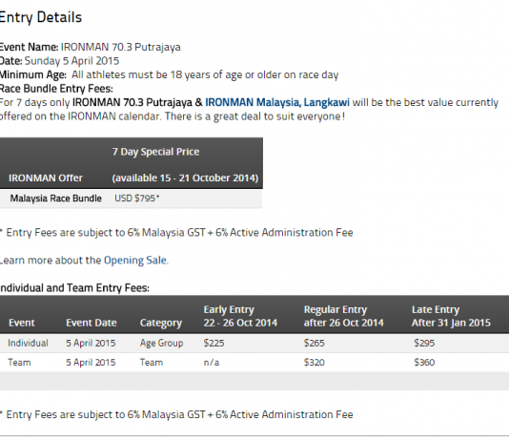Viewport: 509px width, 441px height.
Task: Click the Event Date column header
Action: (x=92, y=323)
